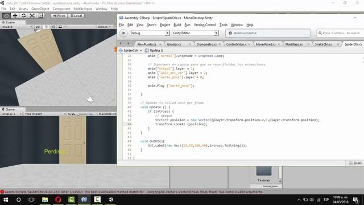Switch to AbrePuerta.cs tab

tap(147, 44)
